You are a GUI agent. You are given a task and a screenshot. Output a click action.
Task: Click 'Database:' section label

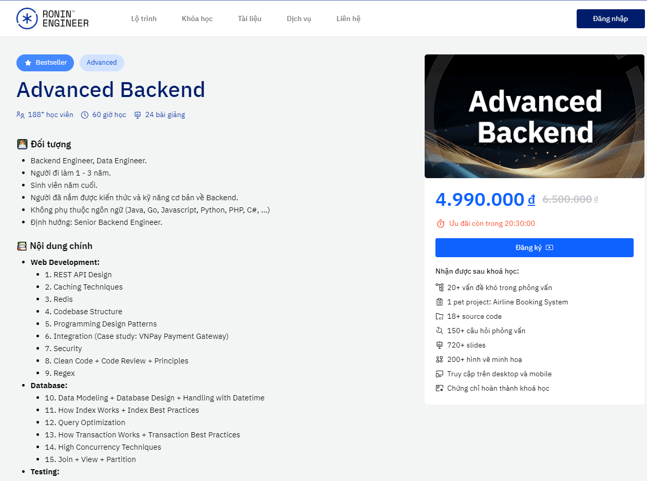point(49,386)
